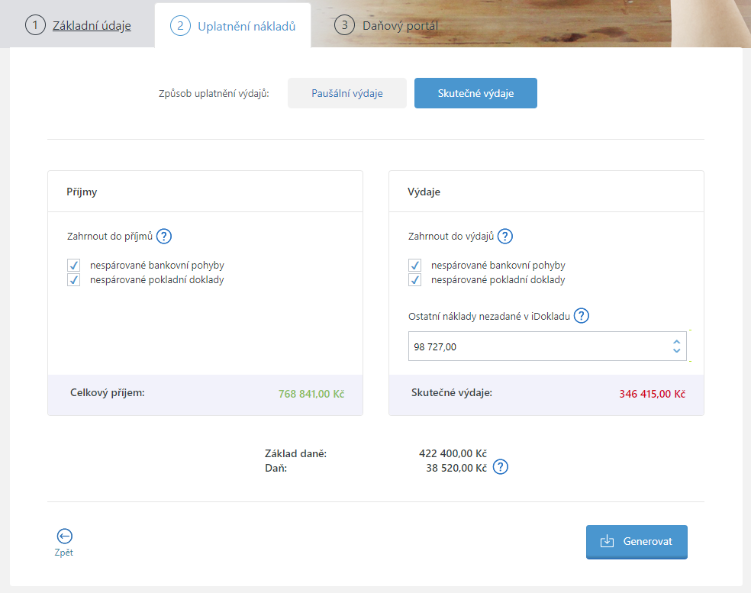Open help icon next to Zahrnout do výdajů
This screenshot has height=593, width=751.
pos(504,236)
